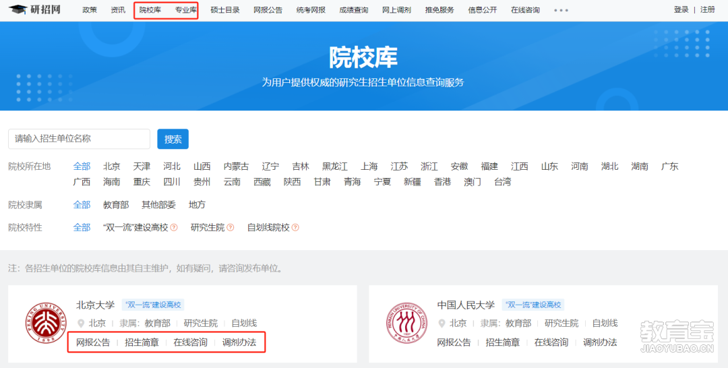Filter schools by 新疆
The width and height of the screenshot is (728, 368).
point(413,181)
